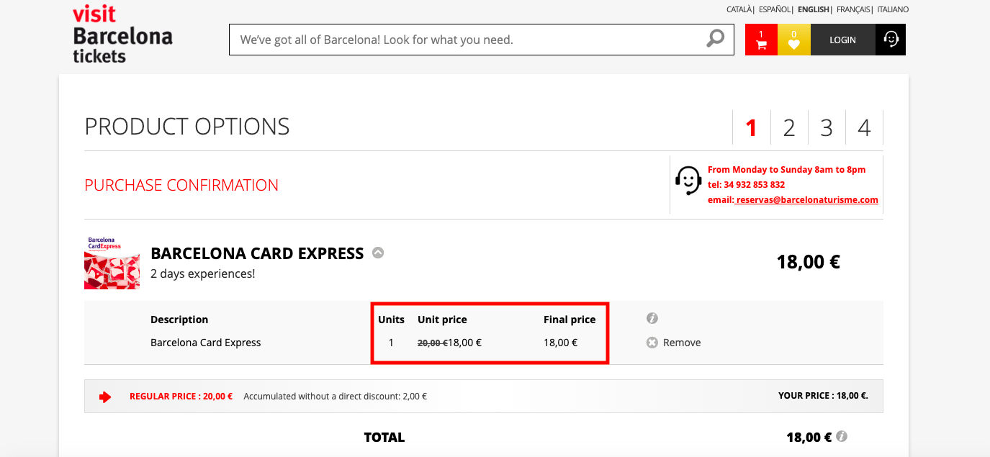Click the Visit Barcelona Tickets logo
The width and height of the screenshot is (990, 457).
tap(122, 35)
